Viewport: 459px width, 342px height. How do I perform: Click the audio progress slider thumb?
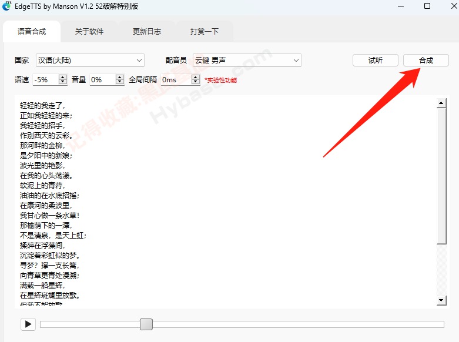point(146,324)
